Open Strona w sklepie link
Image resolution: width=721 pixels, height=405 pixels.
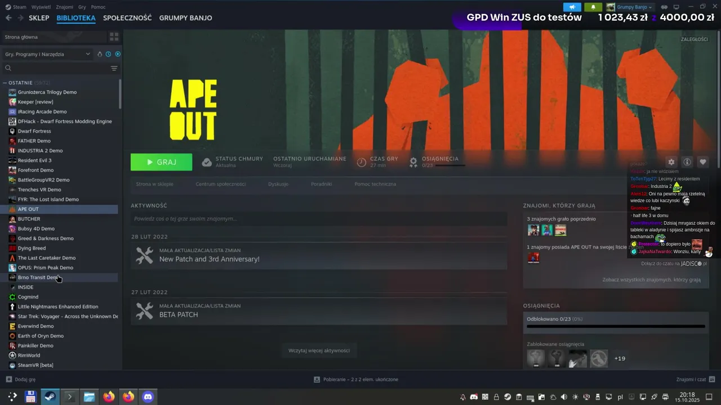154,184
